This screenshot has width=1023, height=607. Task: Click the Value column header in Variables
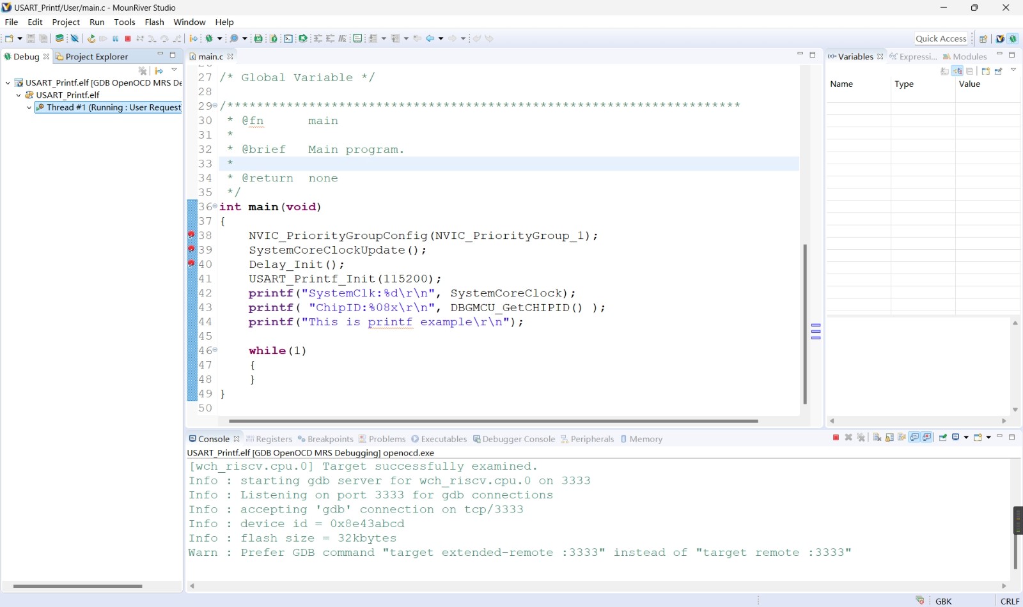click(987, 84)
